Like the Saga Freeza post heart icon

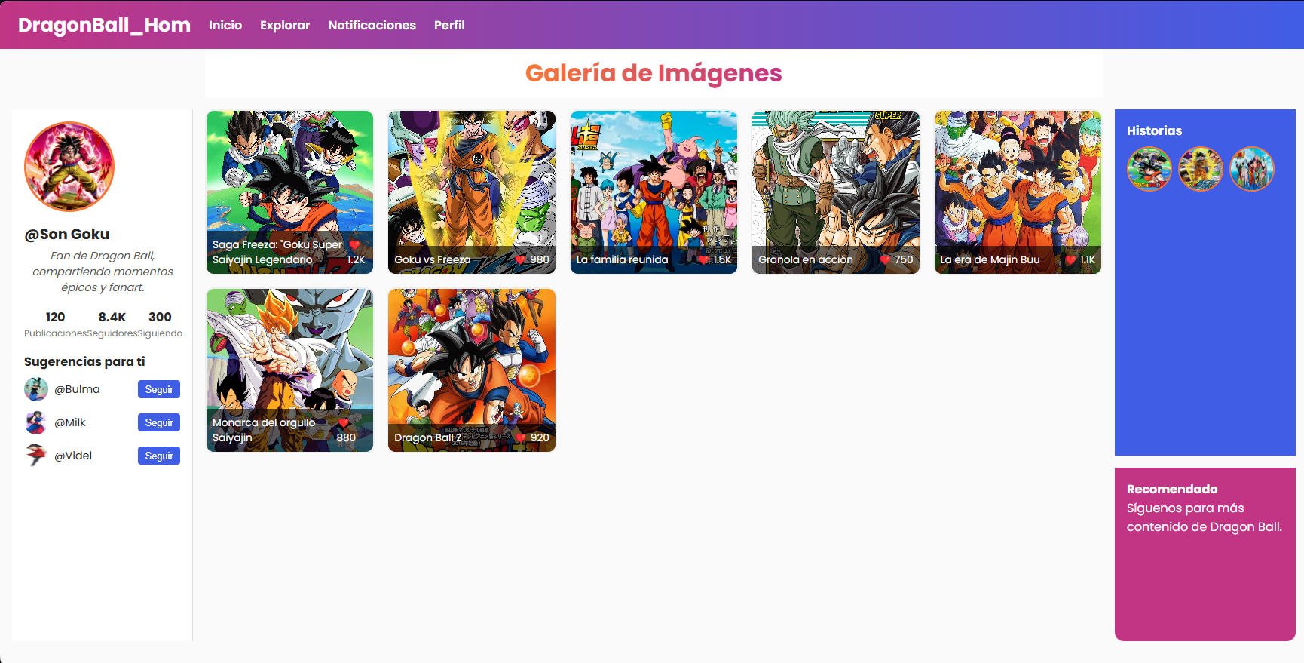[355, 244]
